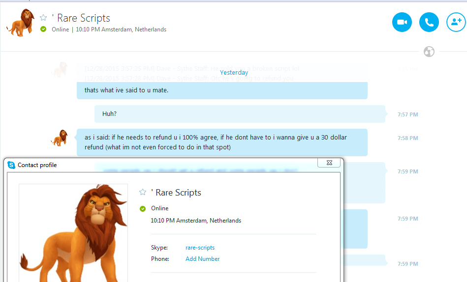
Task: Add people to this conversation
Action: 456,22
